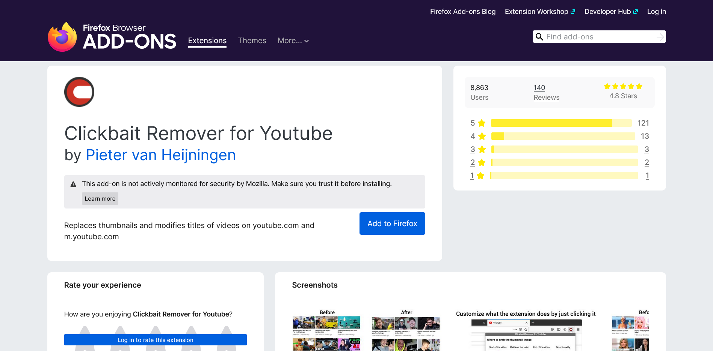The width and height of the screenshot is (713, 351).
Task: Click the 2 star rating bar
Action: pyautogui.click(x=565, y=162)
